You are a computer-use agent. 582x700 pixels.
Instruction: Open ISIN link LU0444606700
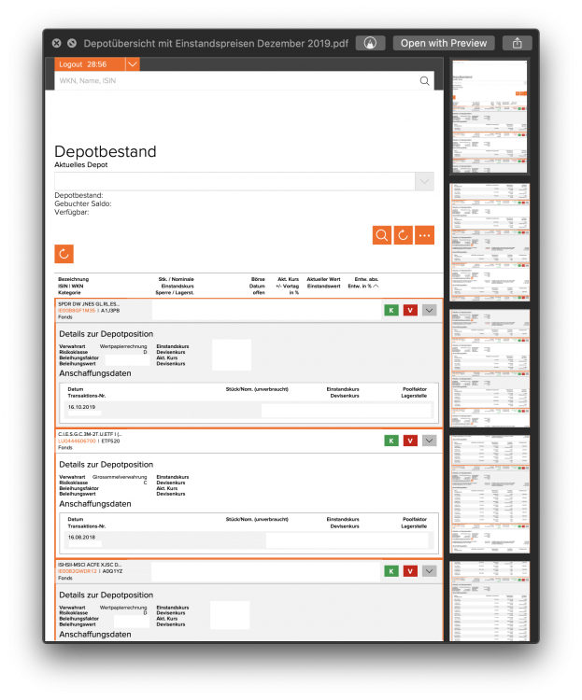pos(77,441)
